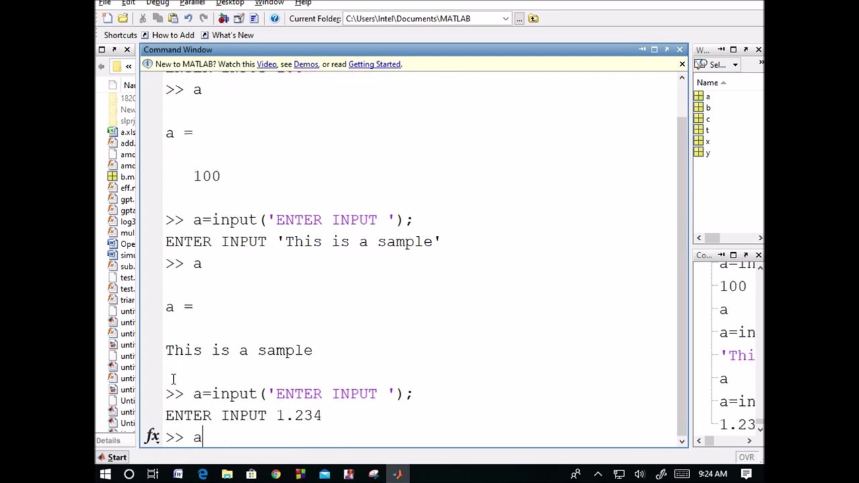Open the Current Folder path dropdown

505,19
